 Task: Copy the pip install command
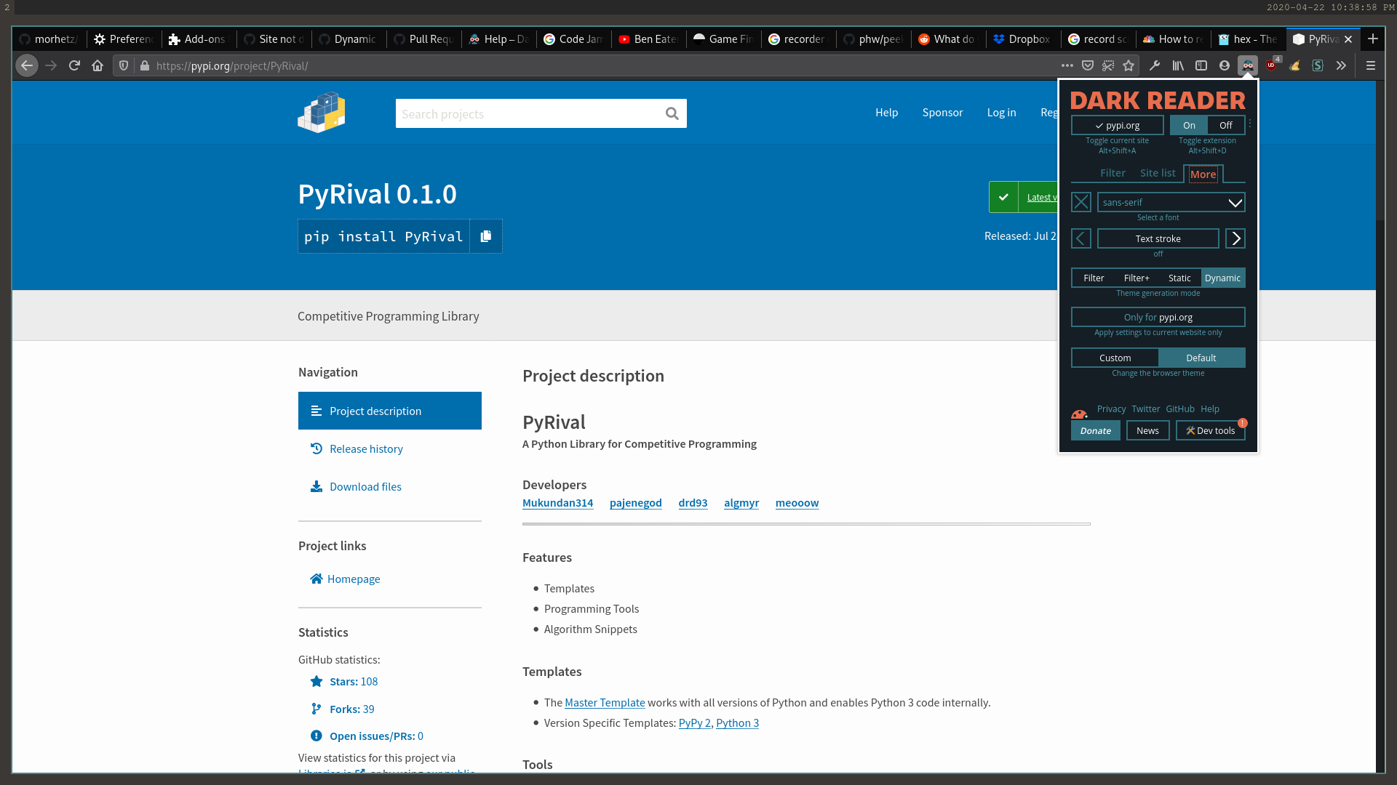(486, 235)
